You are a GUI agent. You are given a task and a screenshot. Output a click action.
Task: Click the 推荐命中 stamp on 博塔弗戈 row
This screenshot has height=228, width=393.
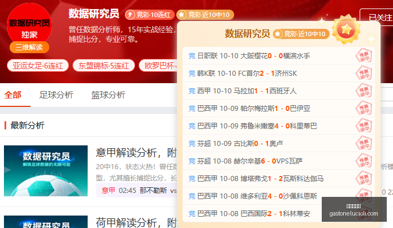point(364,178)
